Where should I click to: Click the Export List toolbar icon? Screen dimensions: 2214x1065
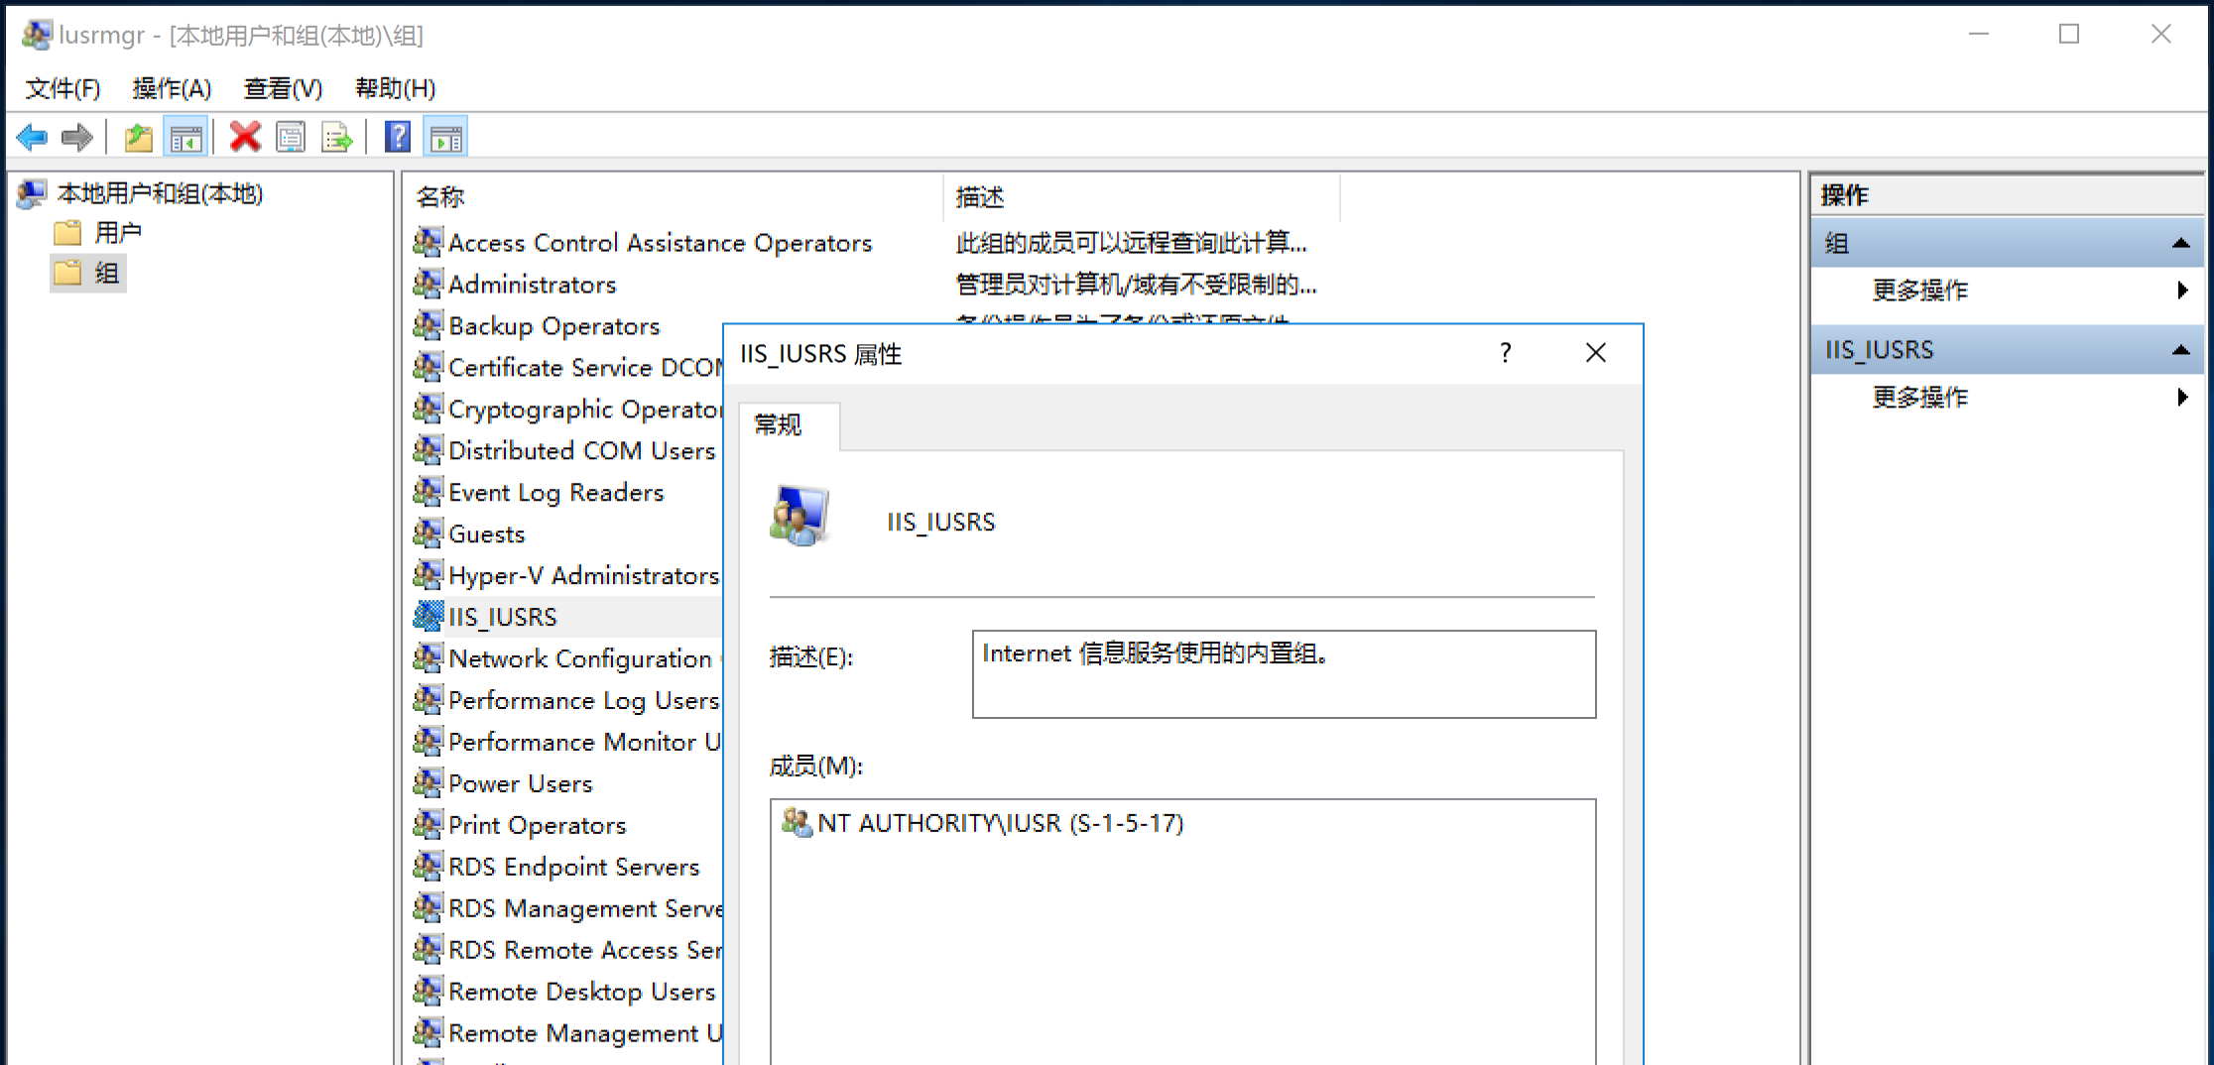[x=336, y=137]
